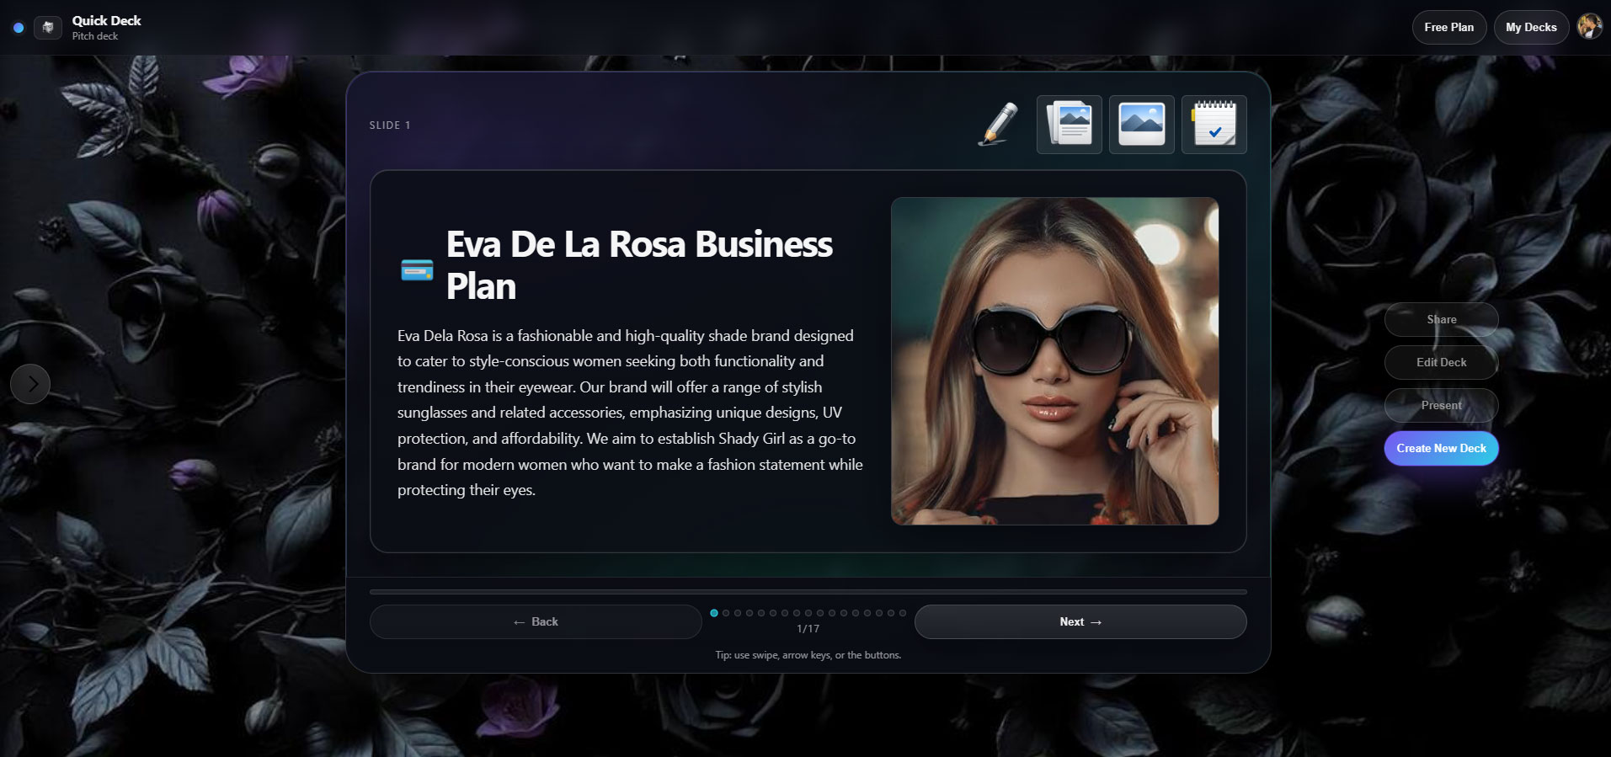This screenshot has height=757, width=1611.
Task: Click the Share button
Action: pyautogui.click(x=1441, y=319)
